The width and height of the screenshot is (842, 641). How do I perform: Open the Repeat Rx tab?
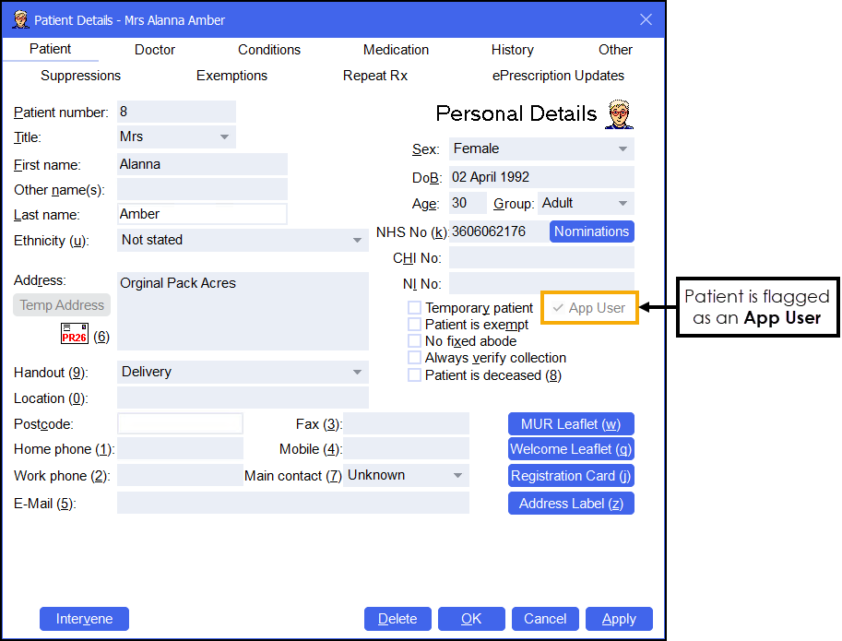(375, 76)
